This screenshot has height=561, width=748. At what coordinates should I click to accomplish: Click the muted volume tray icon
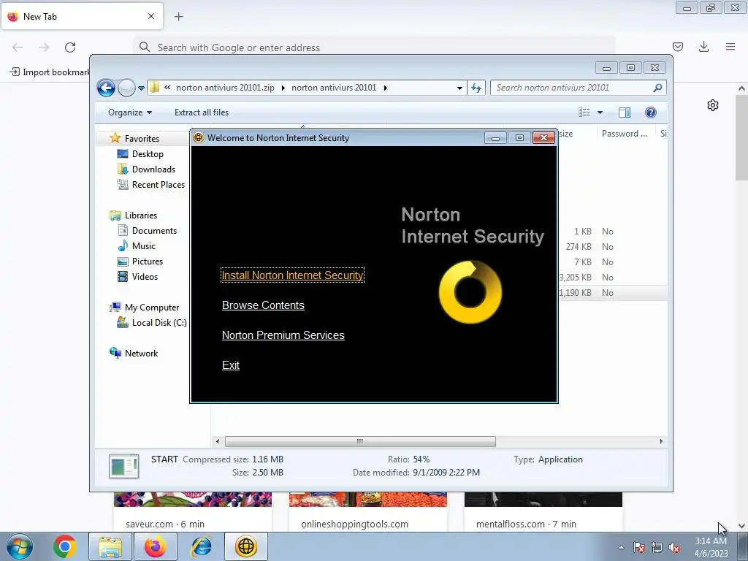click(674, 548)
